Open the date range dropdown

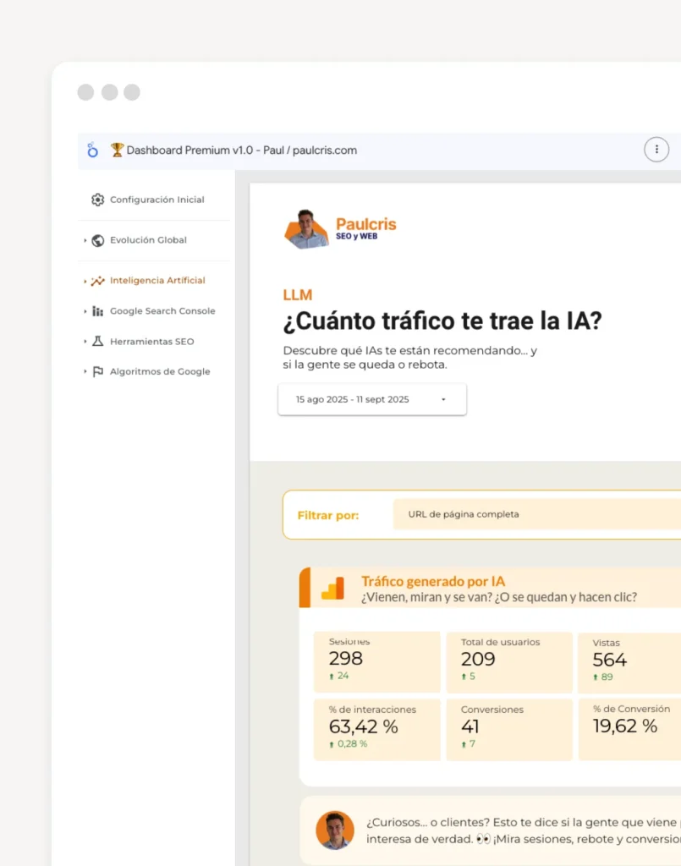[372, 399]
